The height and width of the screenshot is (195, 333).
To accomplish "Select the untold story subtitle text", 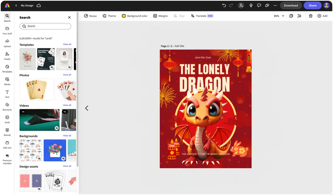I will (x=206, y=154).
